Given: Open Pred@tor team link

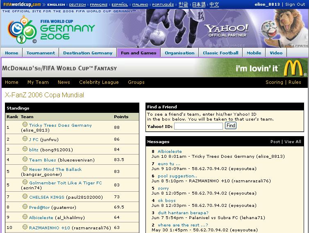Looking at the screenshot, I should (39, 207).
